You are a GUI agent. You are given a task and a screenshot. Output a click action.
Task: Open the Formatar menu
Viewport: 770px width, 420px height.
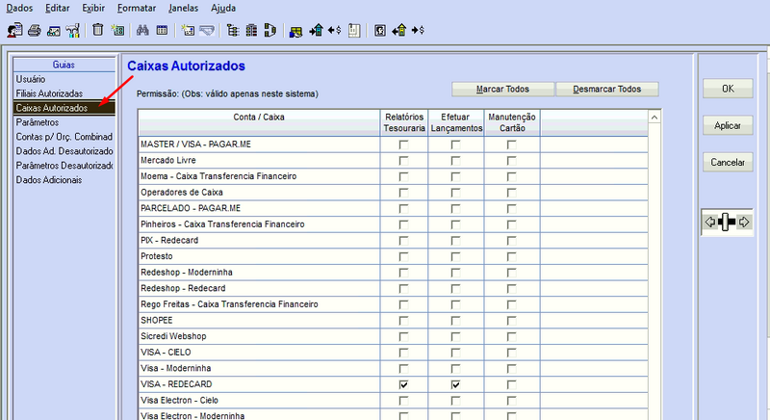(137, 8)
